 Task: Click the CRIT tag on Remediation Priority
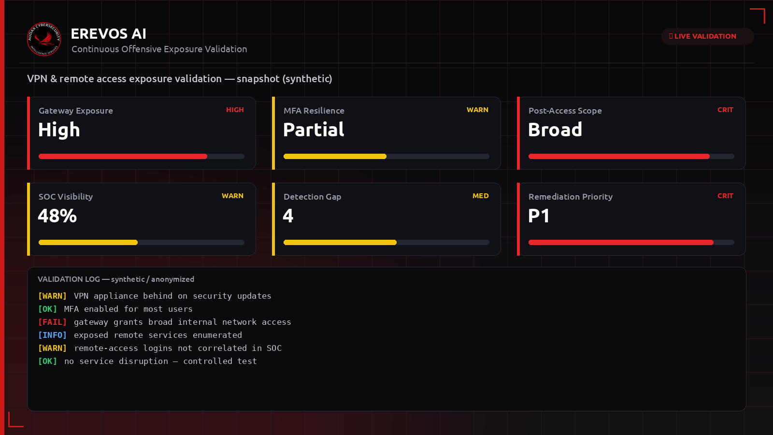coord(725,196)
